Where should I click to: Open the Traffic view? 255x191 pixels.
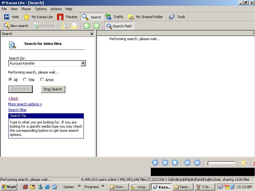click(x=114, y=17)
